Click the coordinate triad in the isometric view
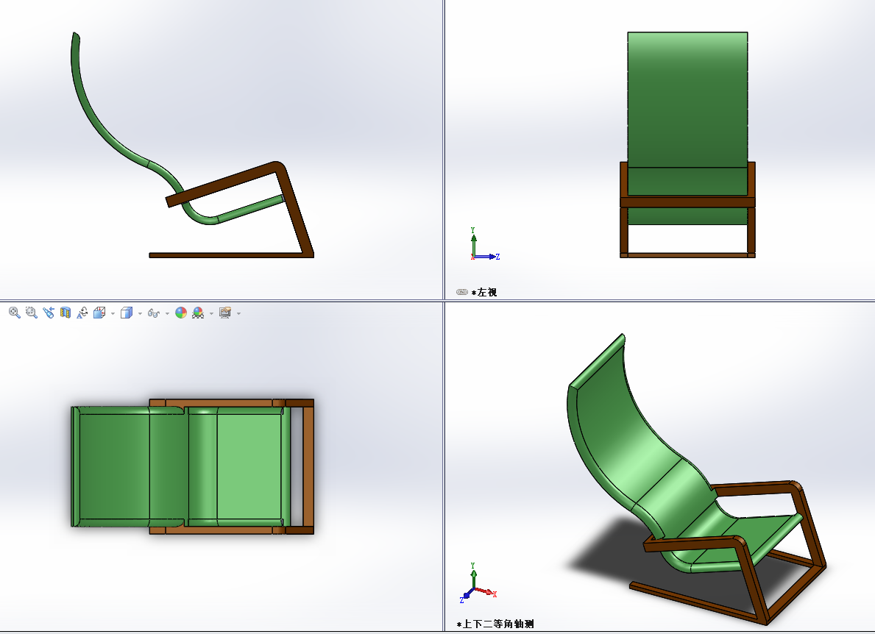 (478, 583)
